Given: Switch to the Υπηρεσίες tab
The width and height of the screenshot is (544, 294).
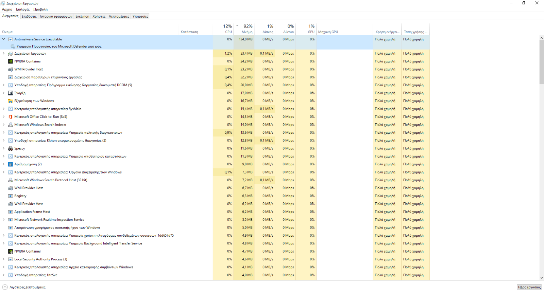Looking at the screenshot, I should coord(140,16).
